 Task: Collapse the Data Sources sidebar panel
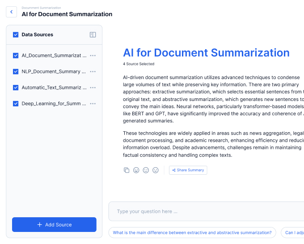click(93, 35)
